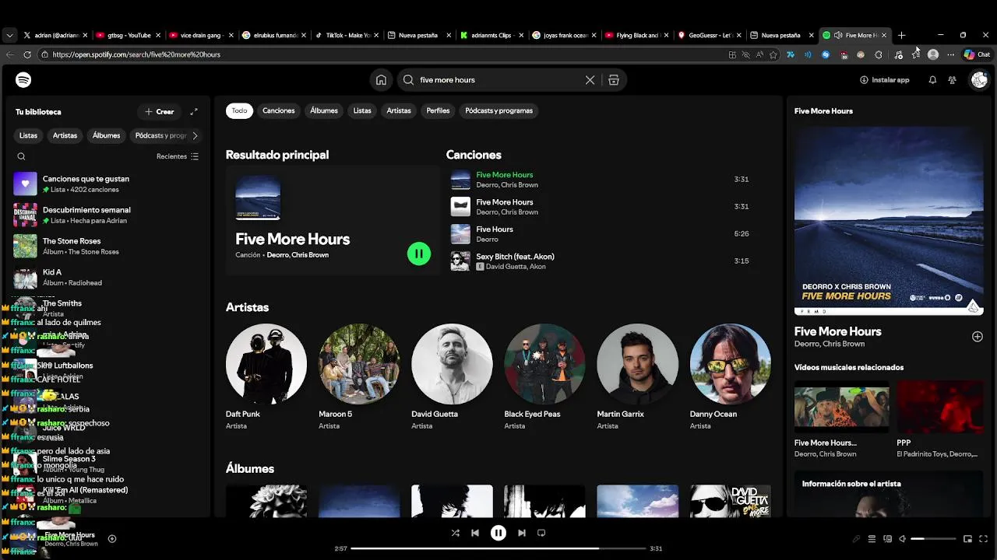Pause from the green button on main result
Image resolution: width=997 pixels, height=560 pixels.
(x=418, y=254)
